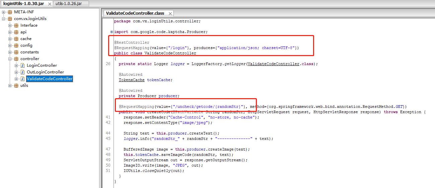Screen dimensions: 435x188
Task: Expand the config package node
Action: click(10, 45)
